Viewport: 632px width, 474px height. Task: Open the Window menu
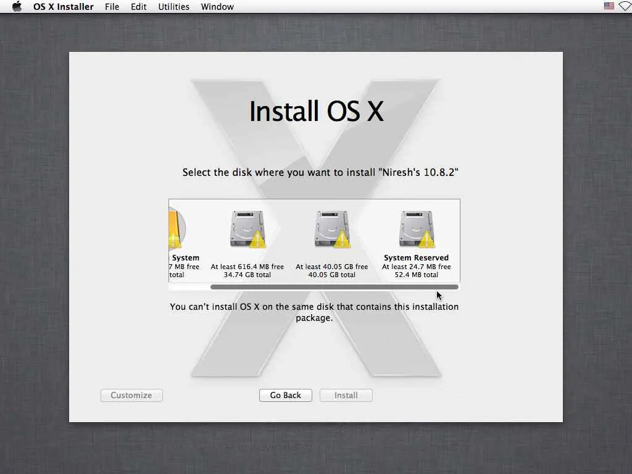pos(217,7)
